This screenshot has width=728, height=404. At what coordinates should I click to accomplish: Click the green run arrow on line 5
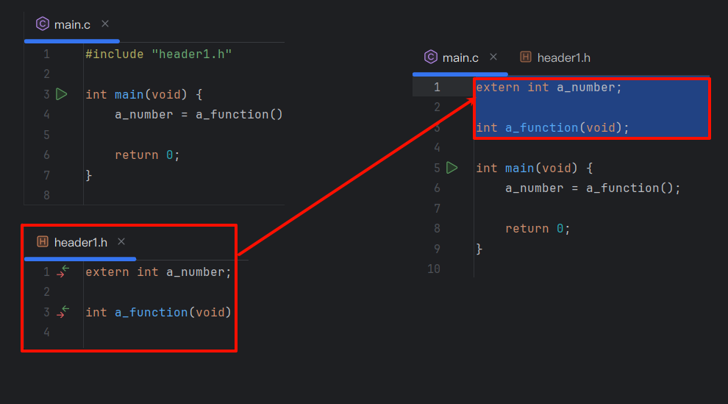452,168
